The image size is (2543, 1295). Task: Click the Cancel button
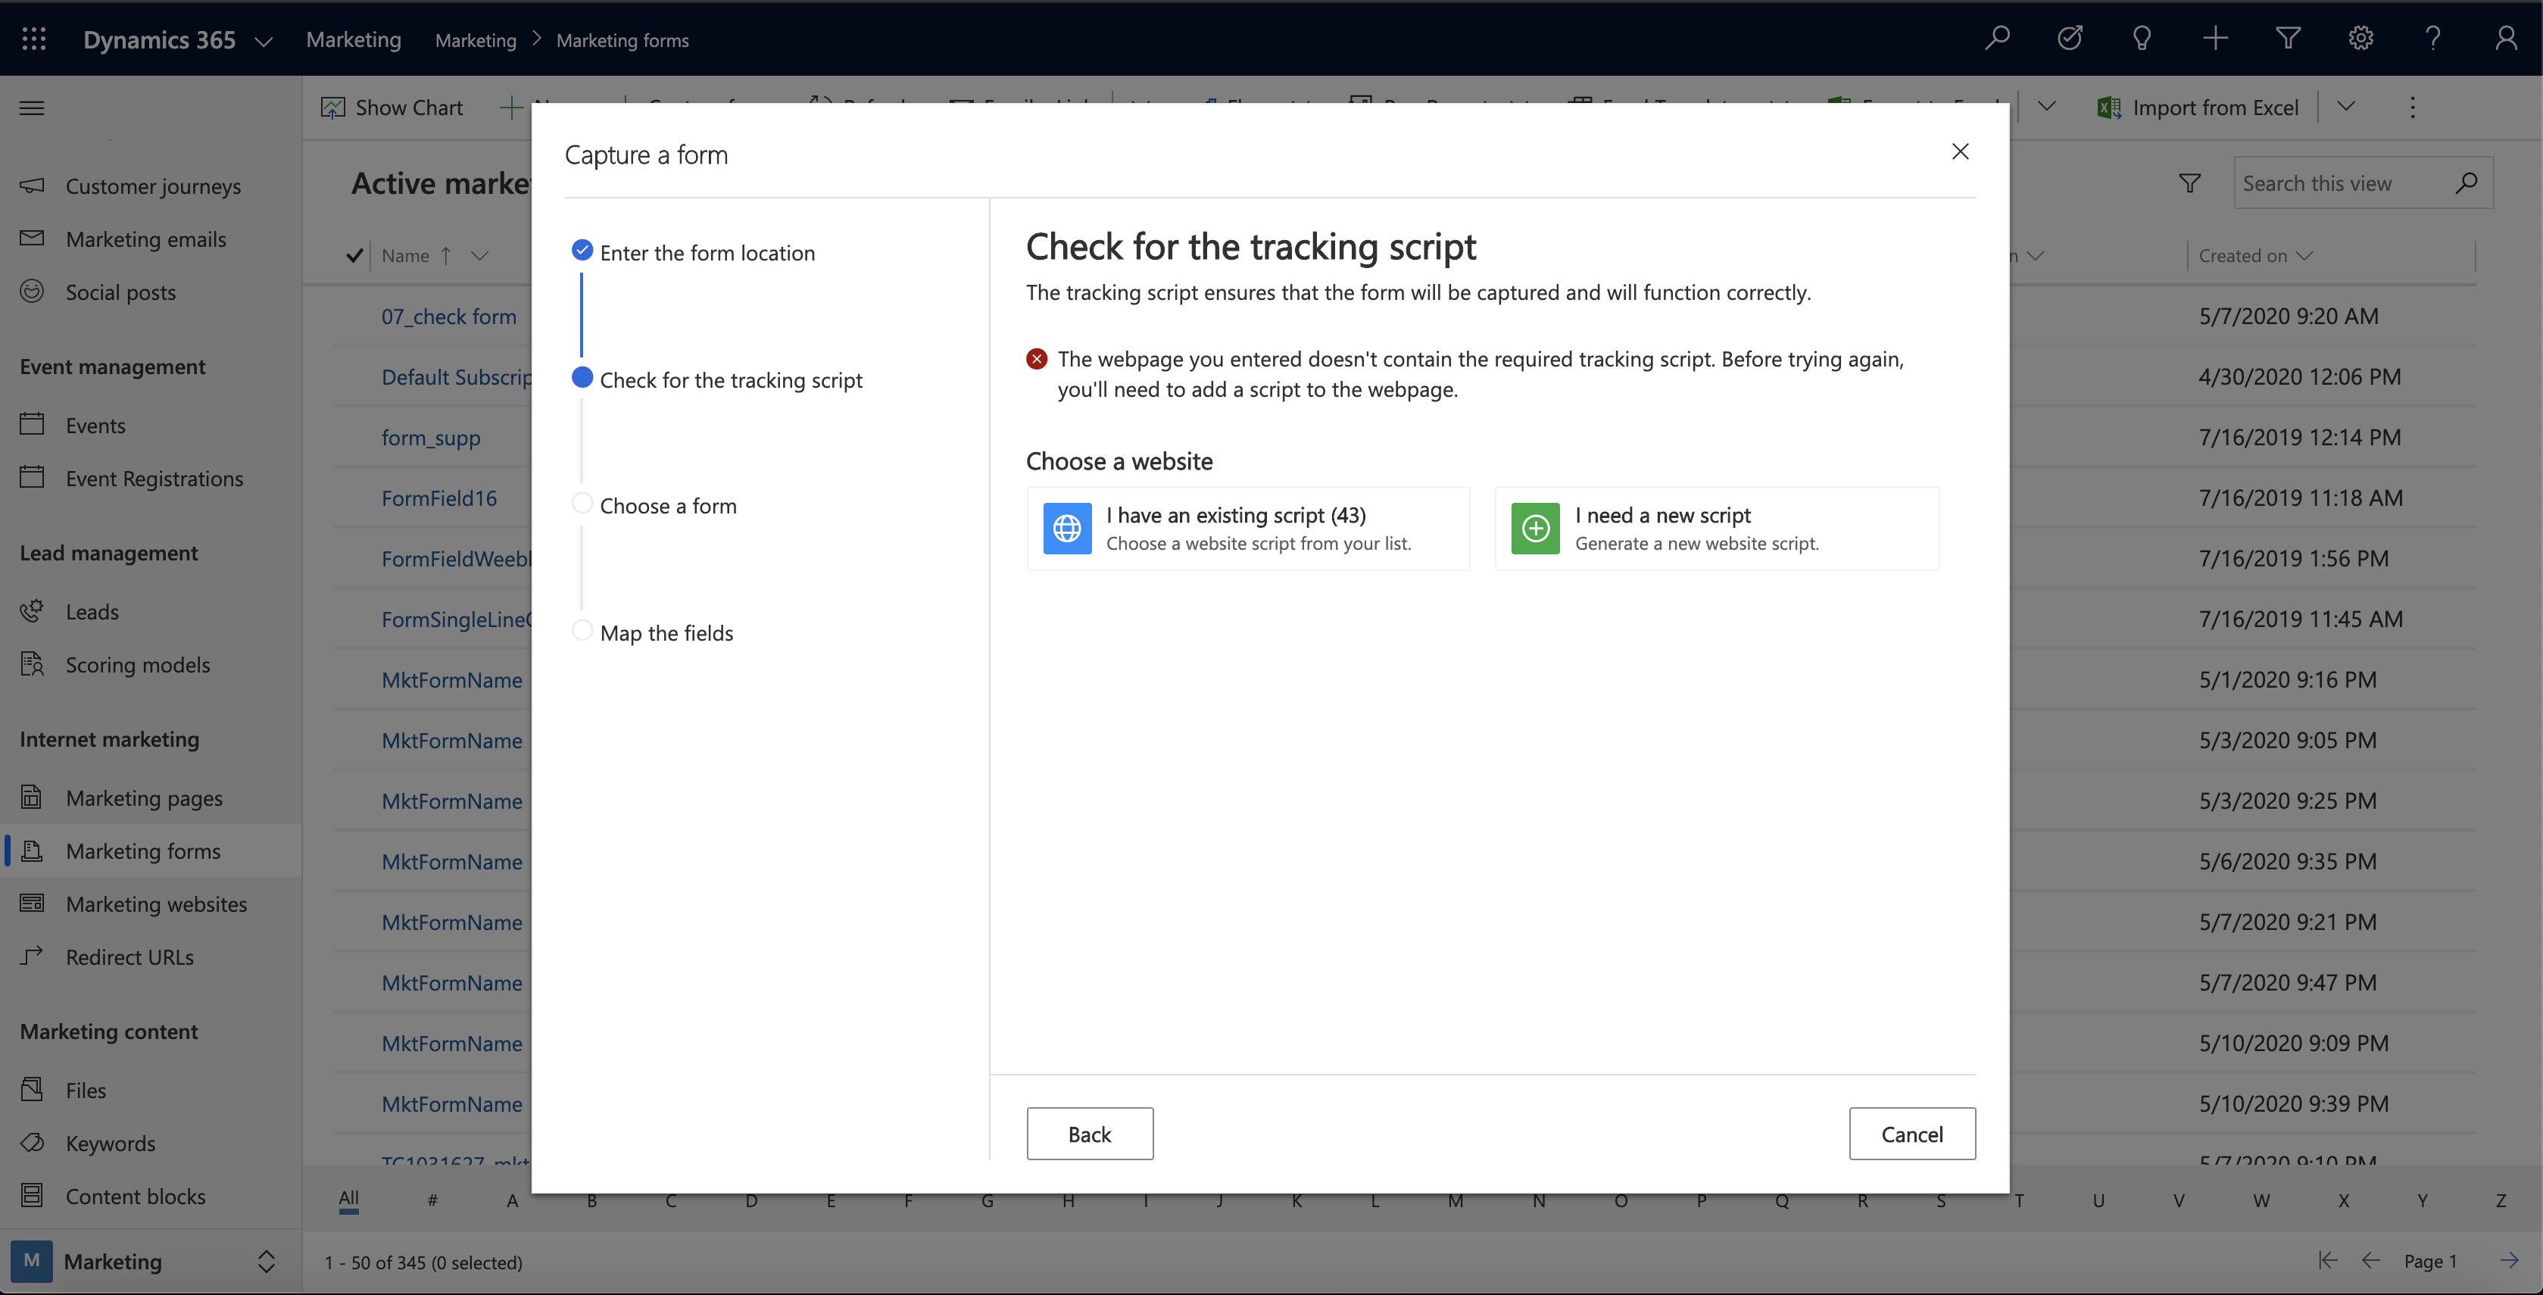(1912, 1133)
